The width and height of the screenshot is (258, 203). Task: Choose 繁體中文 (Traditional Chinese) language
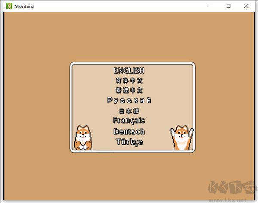click(129, 90)
